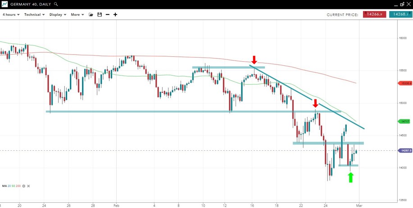Viewport: 413px width, 208px height.
Task: Open the instrument search magnifier
Action: [x=56, y=4]
